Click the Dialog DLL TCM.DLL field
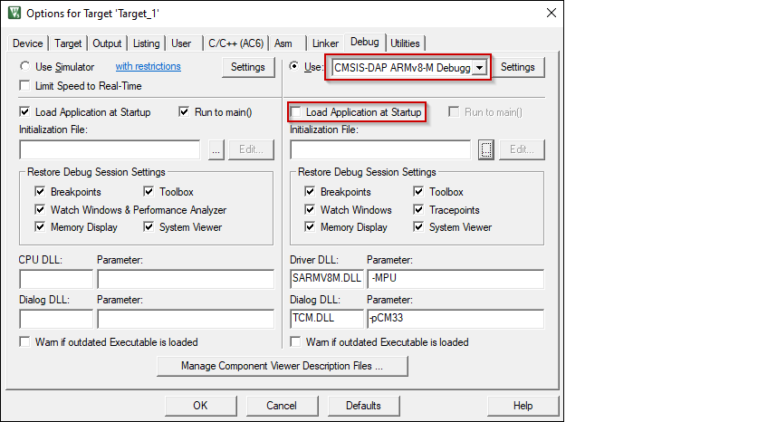777x422 pixels. pos(326,319)
